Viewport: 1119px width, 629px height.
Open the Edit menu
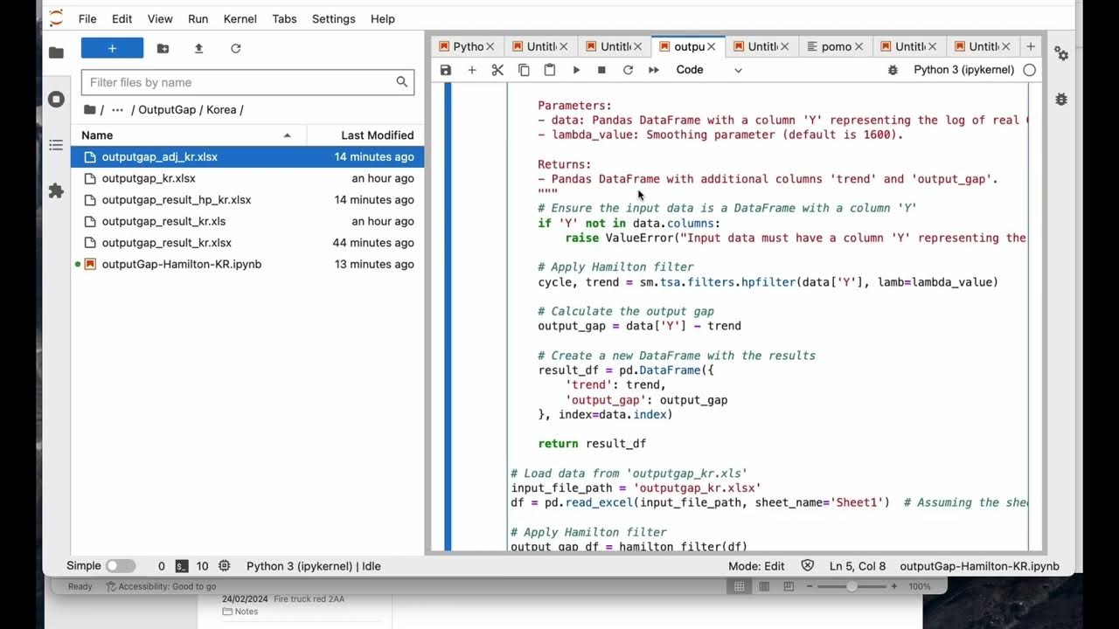tap(122, 18)
